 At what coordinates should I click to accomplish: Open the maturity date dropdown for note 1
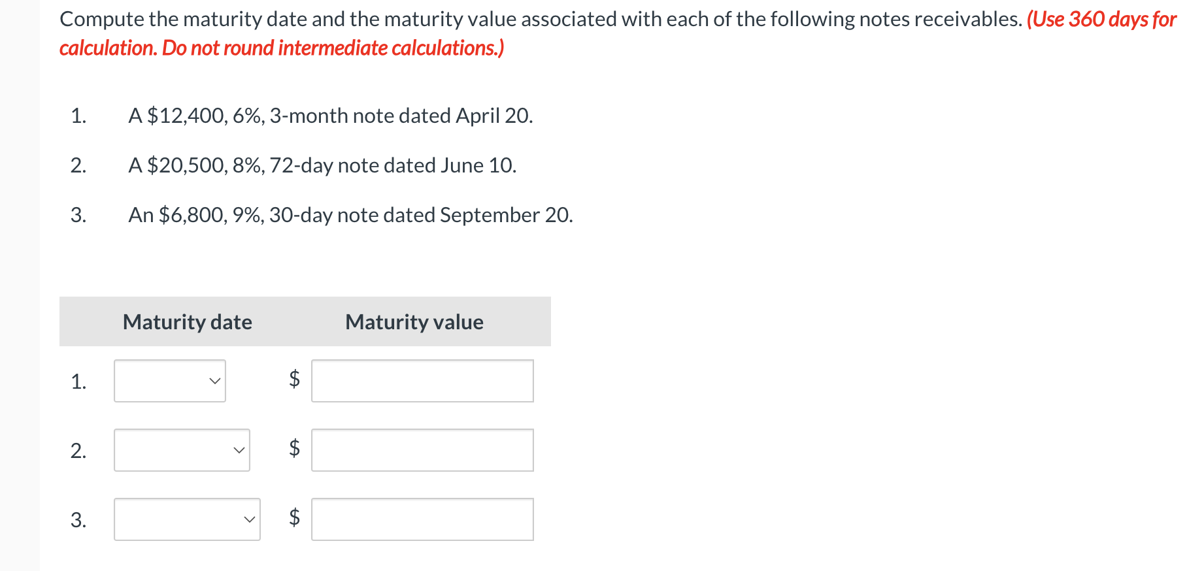169,381
